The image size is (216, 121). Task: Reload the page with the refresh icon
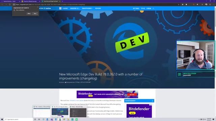click(10, 4)
